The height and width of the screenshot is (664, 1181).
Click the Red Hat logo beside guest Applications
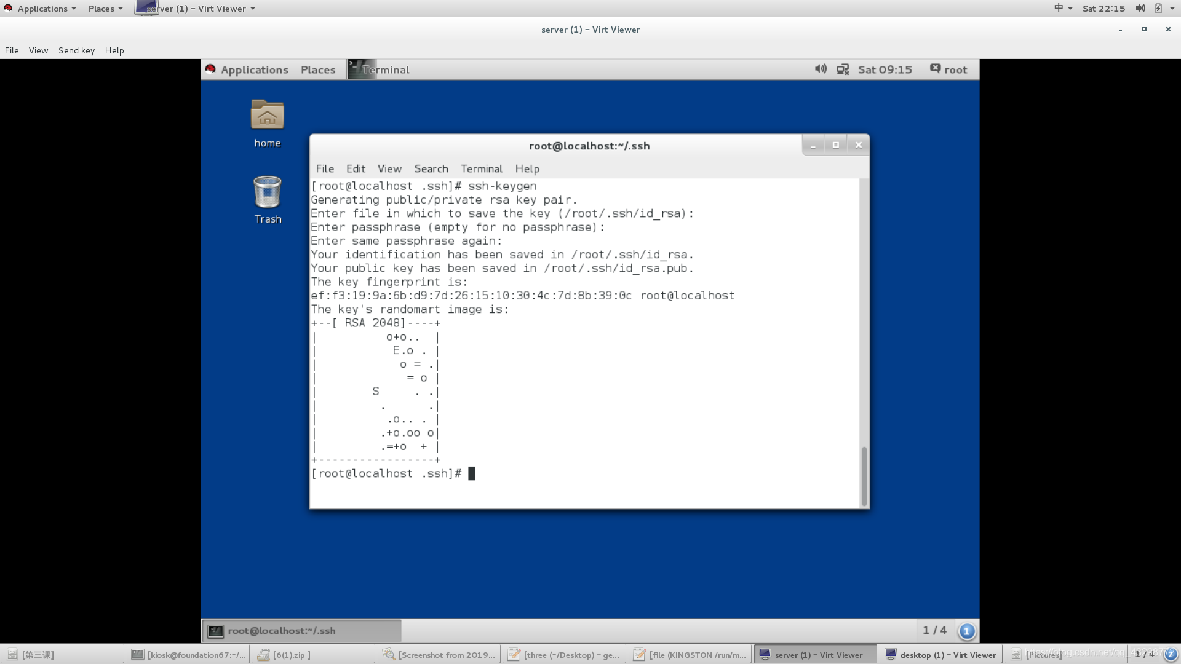point(210,69)
